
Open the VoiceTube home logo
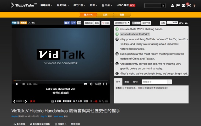tap(24, 5)
